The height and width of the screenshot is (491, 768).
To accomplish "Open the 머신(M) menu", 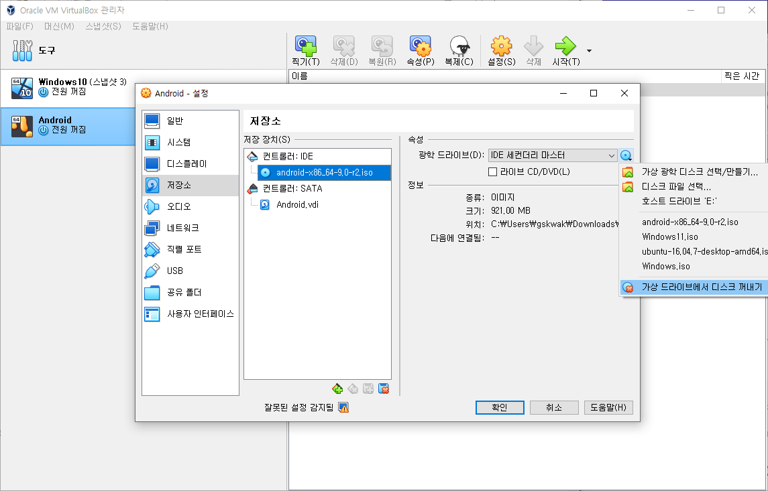I will click(59, 26).
